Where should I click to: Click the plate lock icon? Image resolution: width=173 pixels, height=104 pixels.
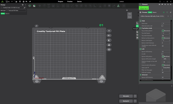pyautogui.click(x=109, y=45)
